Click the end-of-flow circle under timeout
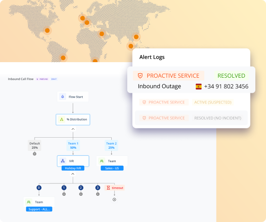266x222 pixels. click(x=114, y=199)
